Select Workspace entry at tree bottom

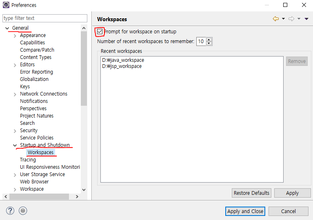point(32,189)
